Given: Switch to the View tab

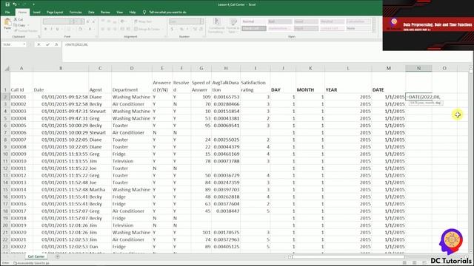Looking at the screenshot, I should tap(120, 12).
